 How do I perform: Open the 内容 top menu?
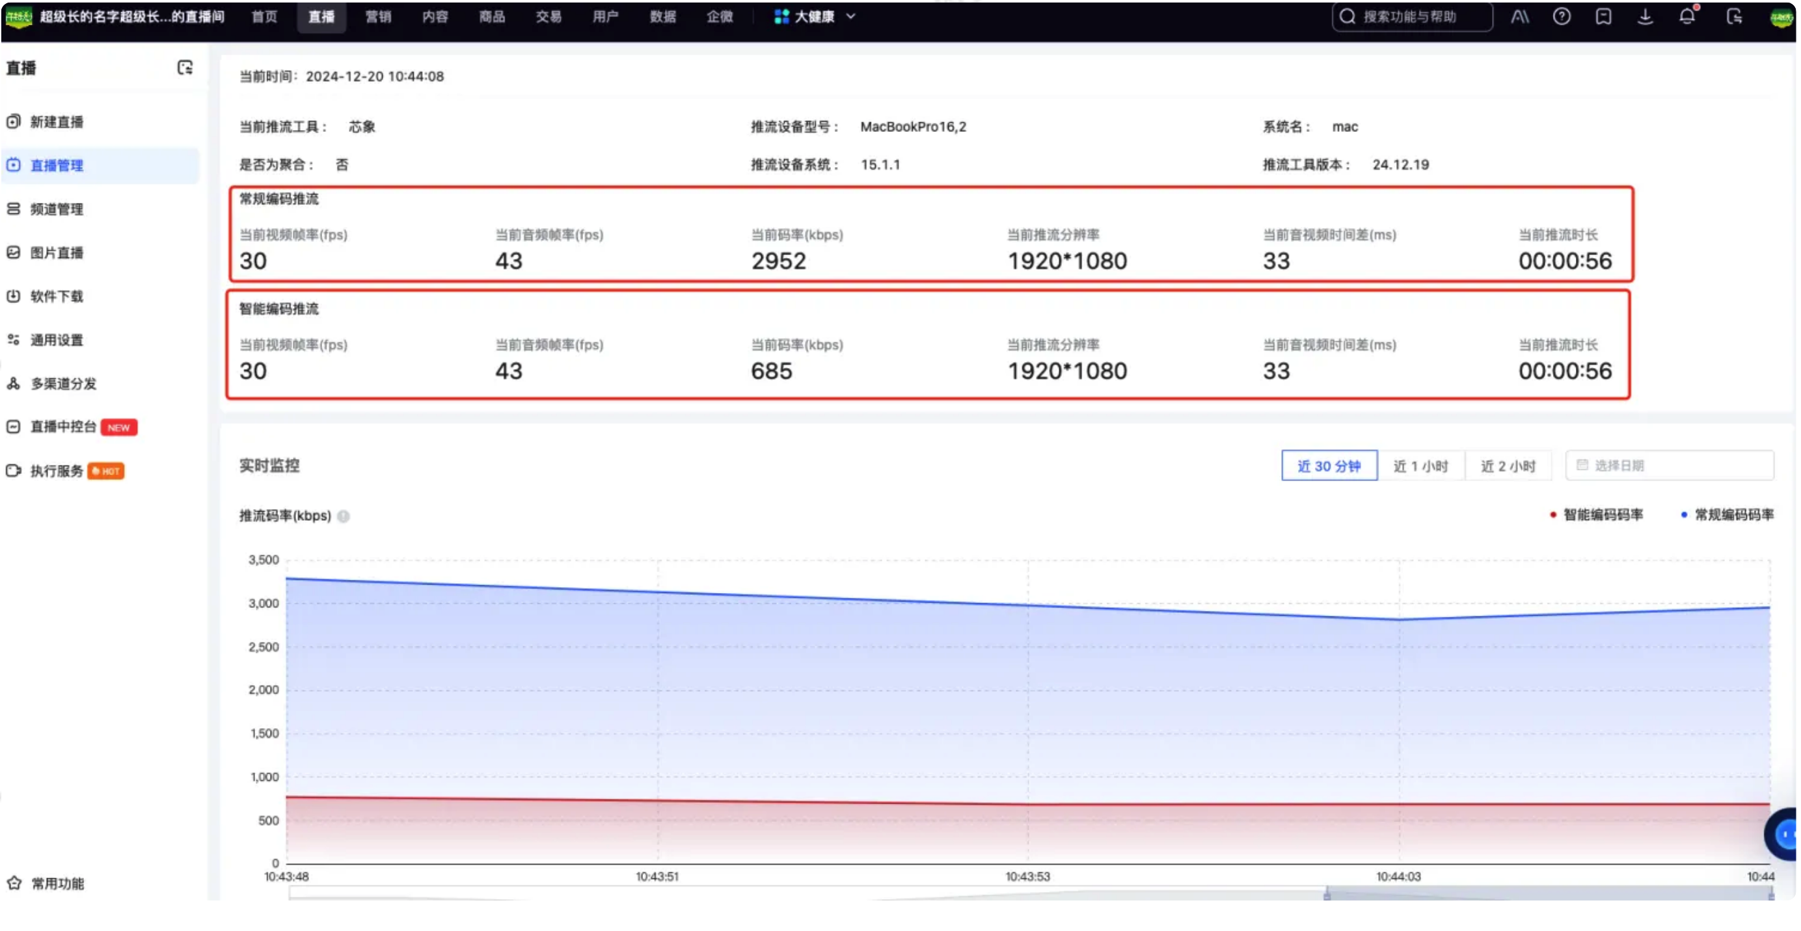coord(435,17)
